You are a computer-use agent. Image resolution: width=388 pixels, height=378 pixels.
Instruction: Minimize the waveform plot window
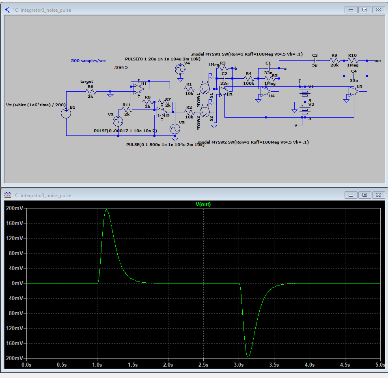[x=351, y=195]
